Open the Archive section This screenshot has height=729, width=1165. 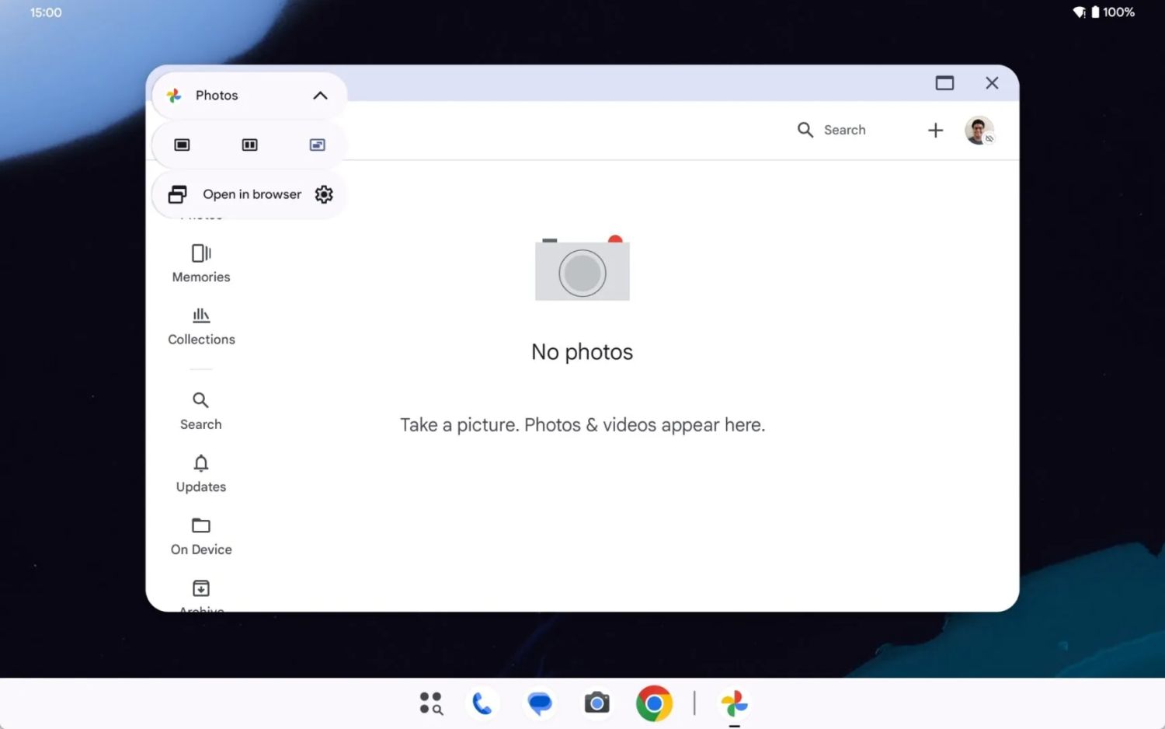pyautogui.click(x=201, y=594)
